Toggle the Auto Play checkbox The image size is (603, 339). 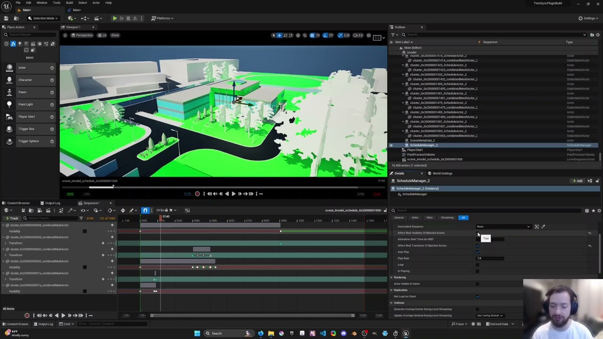coord(477,252)
